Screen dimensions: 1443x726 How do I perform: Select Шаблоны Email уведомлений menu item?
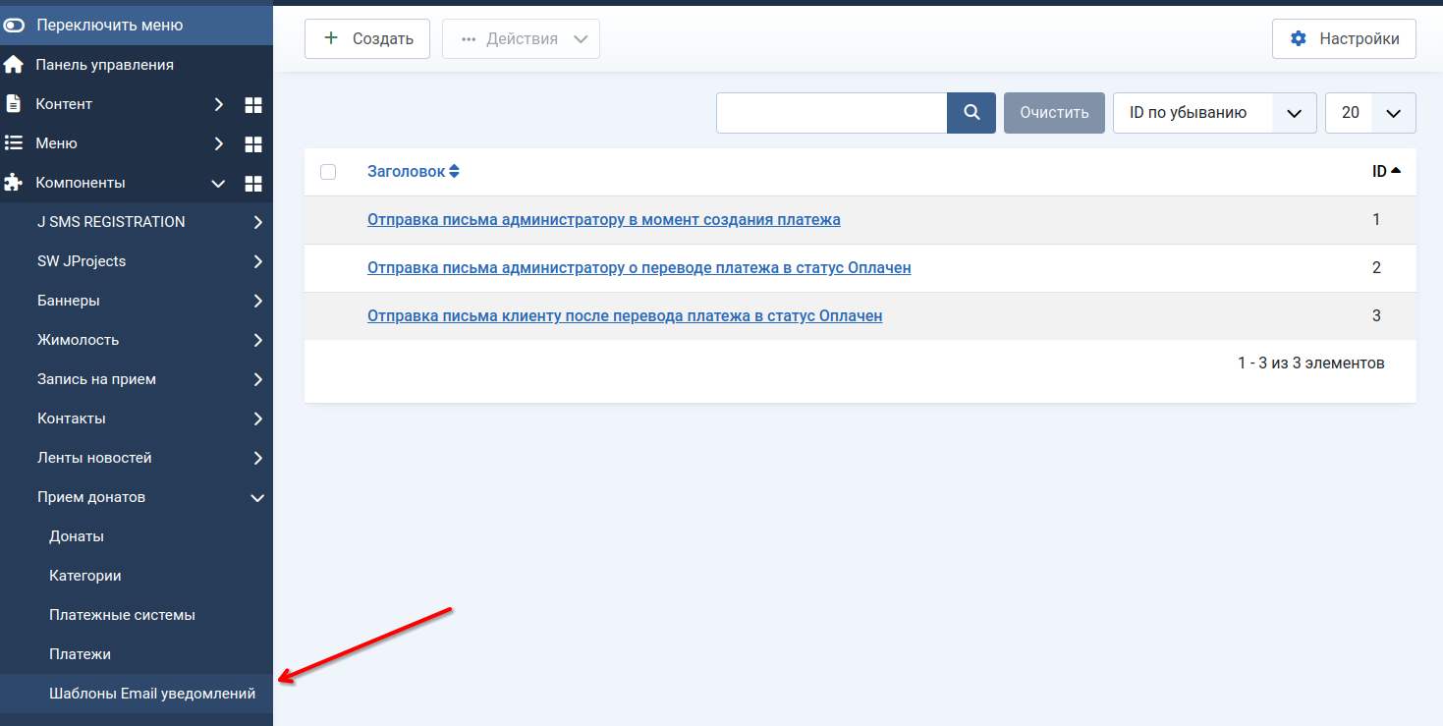(x=152, y=694)
